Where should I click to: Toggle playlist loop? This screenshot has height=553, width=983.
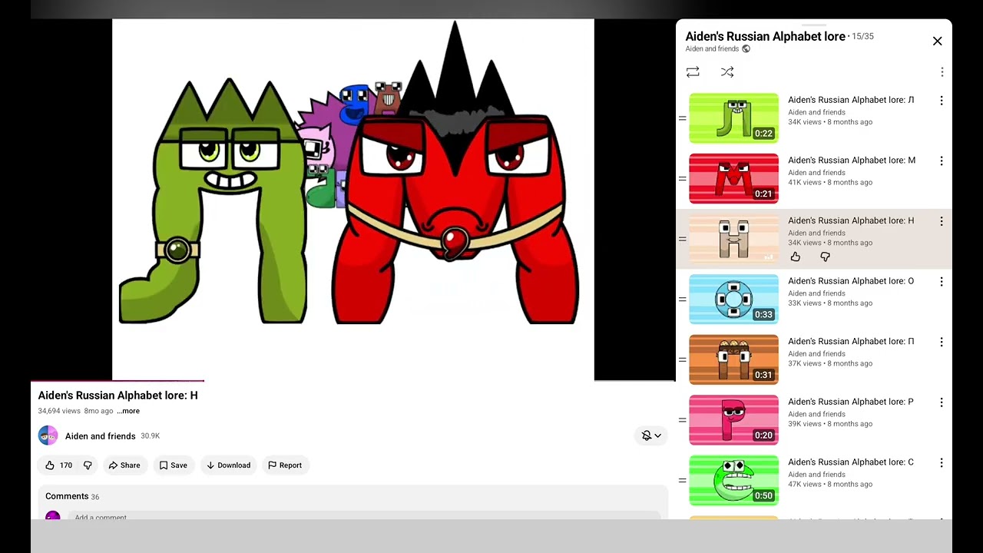point(693,72)
